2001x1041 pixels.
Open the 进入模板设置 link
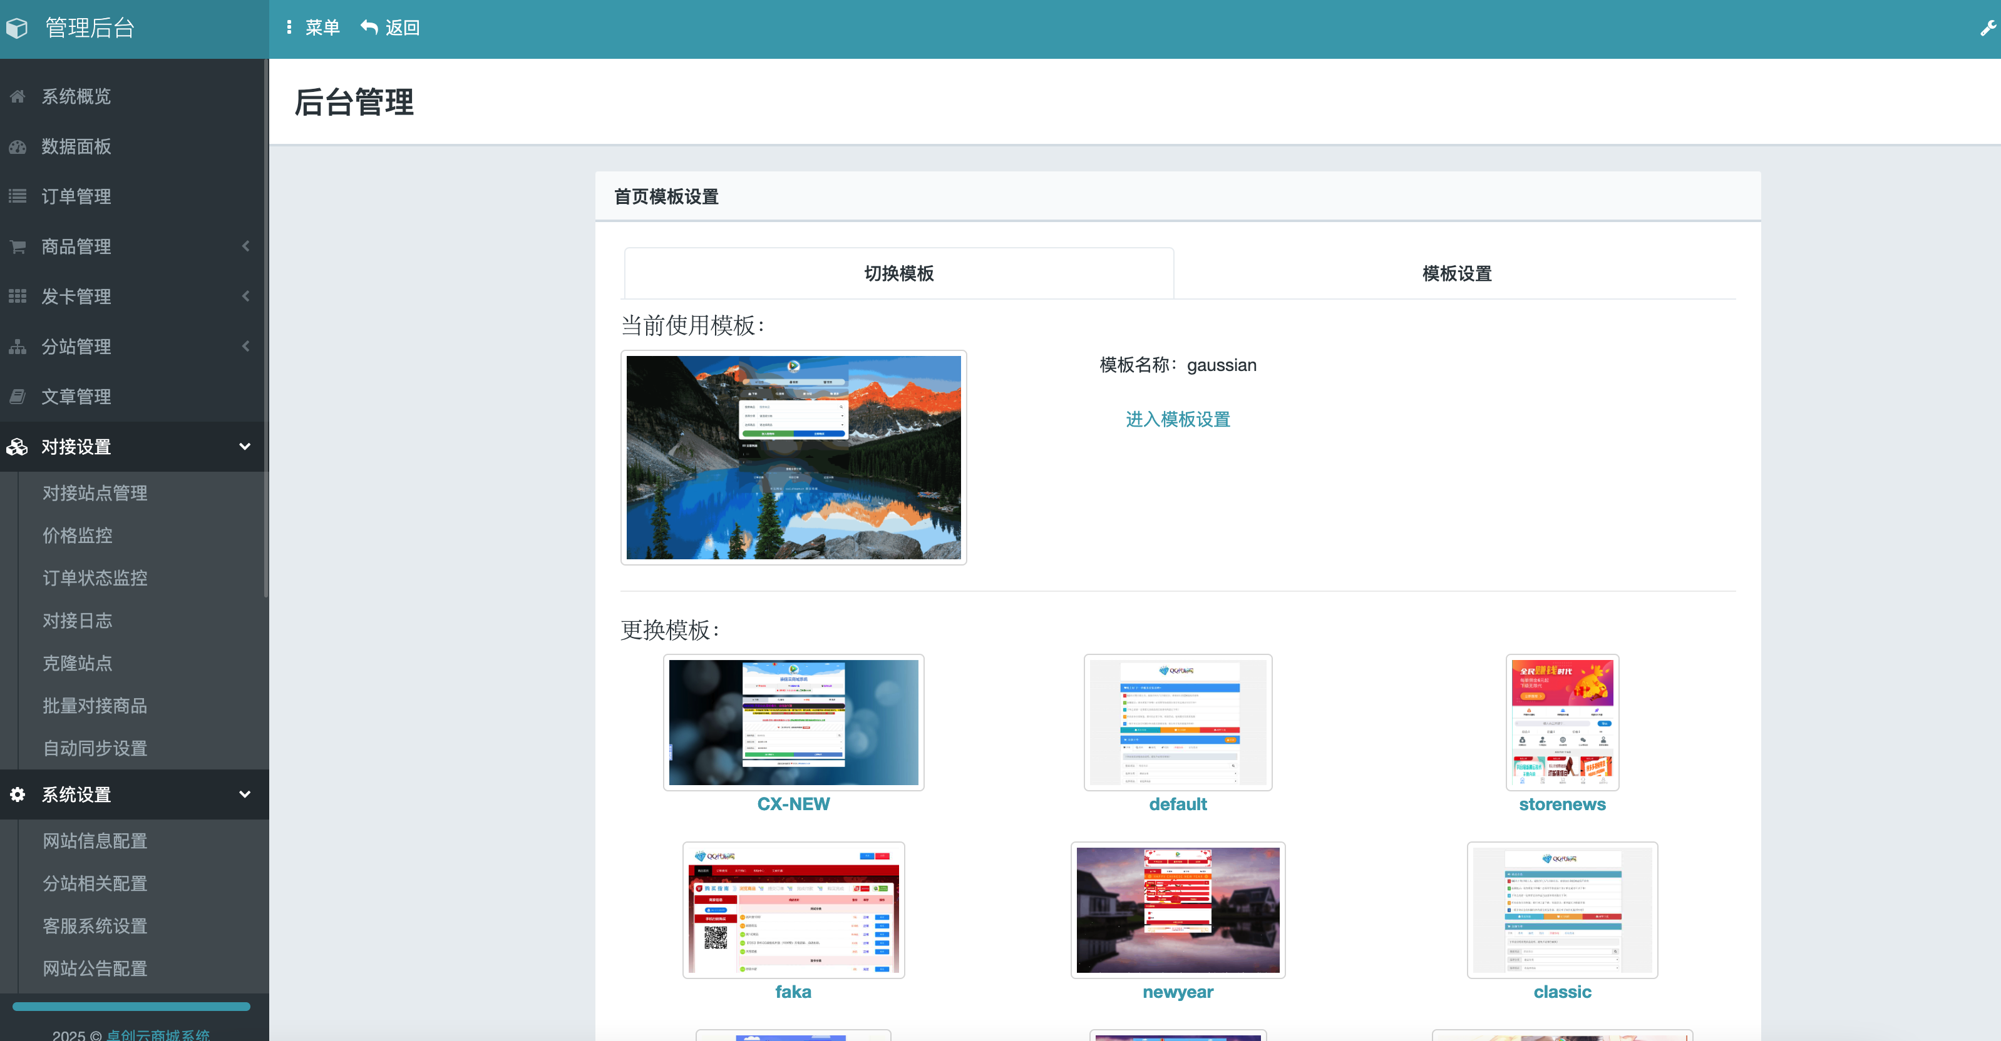pyautogui.click(x=1178, y=419)
